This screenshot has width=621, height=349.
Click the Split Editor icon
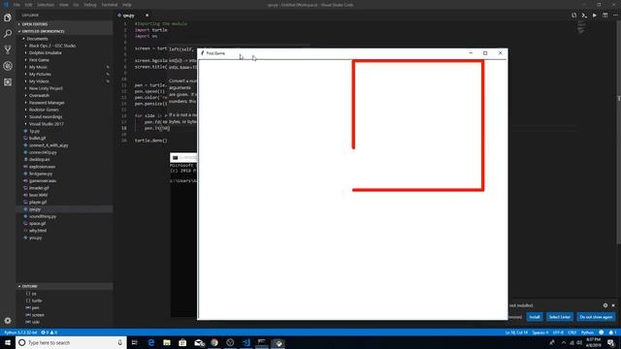tap(605, 16)
